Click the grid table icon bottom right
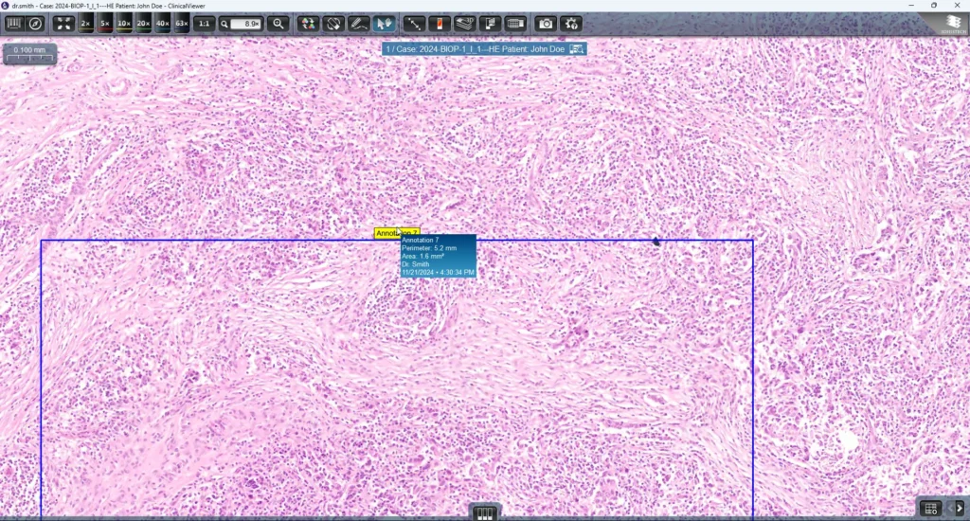This screenshot has width=970, height=521. pos(930,509)
